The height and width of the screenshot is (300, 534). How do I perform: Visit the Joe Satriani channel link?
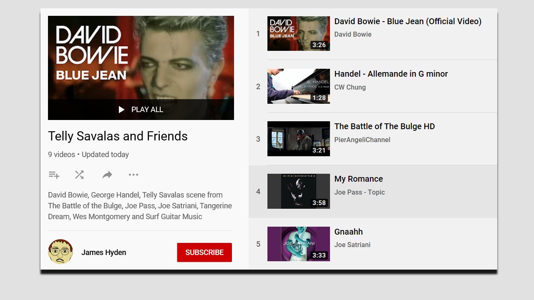click(353, 245)
